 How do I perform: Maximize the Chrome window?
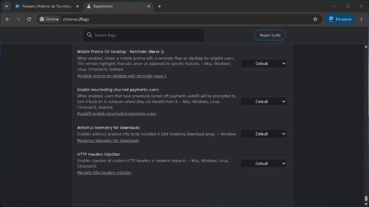coord(347,6)
